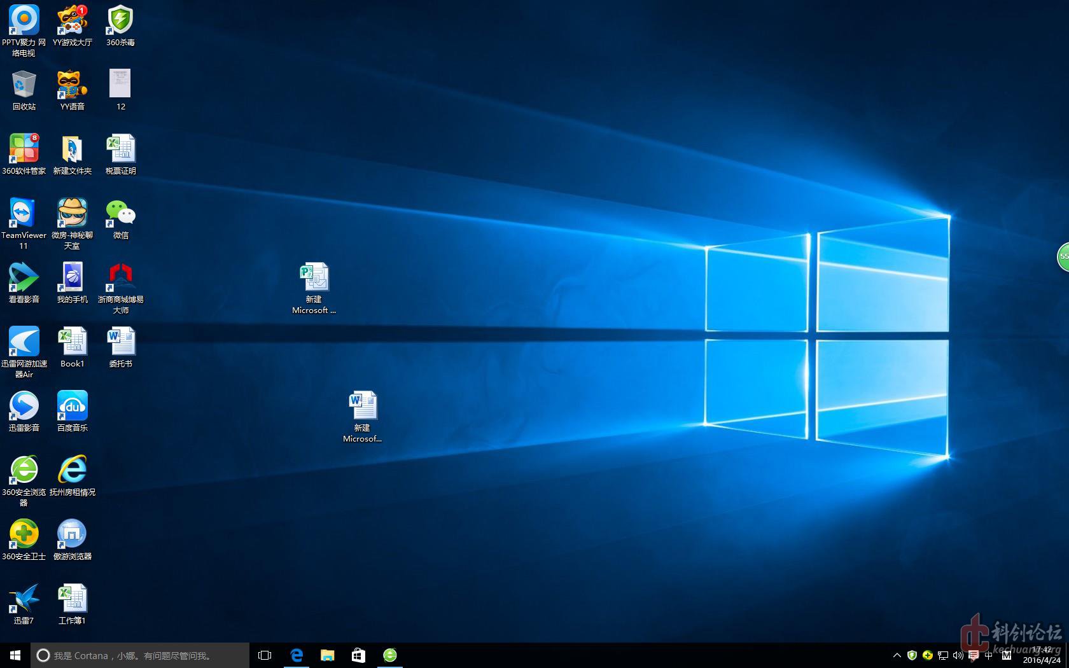Select the 工作簿1 Excel file
The image size is (1069, 668).
(x=73, y=604)
